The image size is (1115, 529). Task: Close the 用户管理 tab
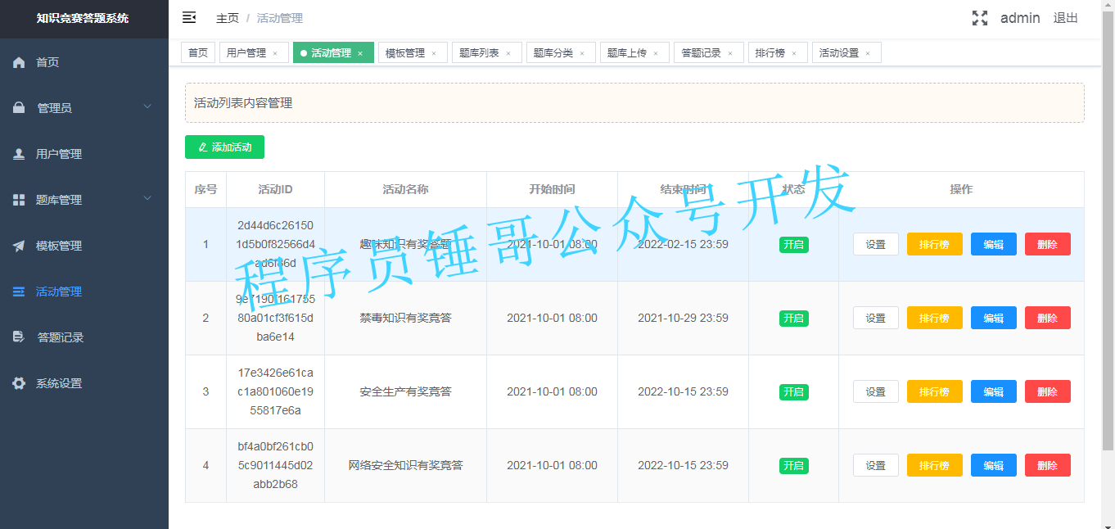275,53
